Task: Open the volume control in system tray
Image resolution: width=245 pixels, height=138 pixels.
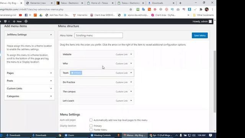Action: pos(194,135)
